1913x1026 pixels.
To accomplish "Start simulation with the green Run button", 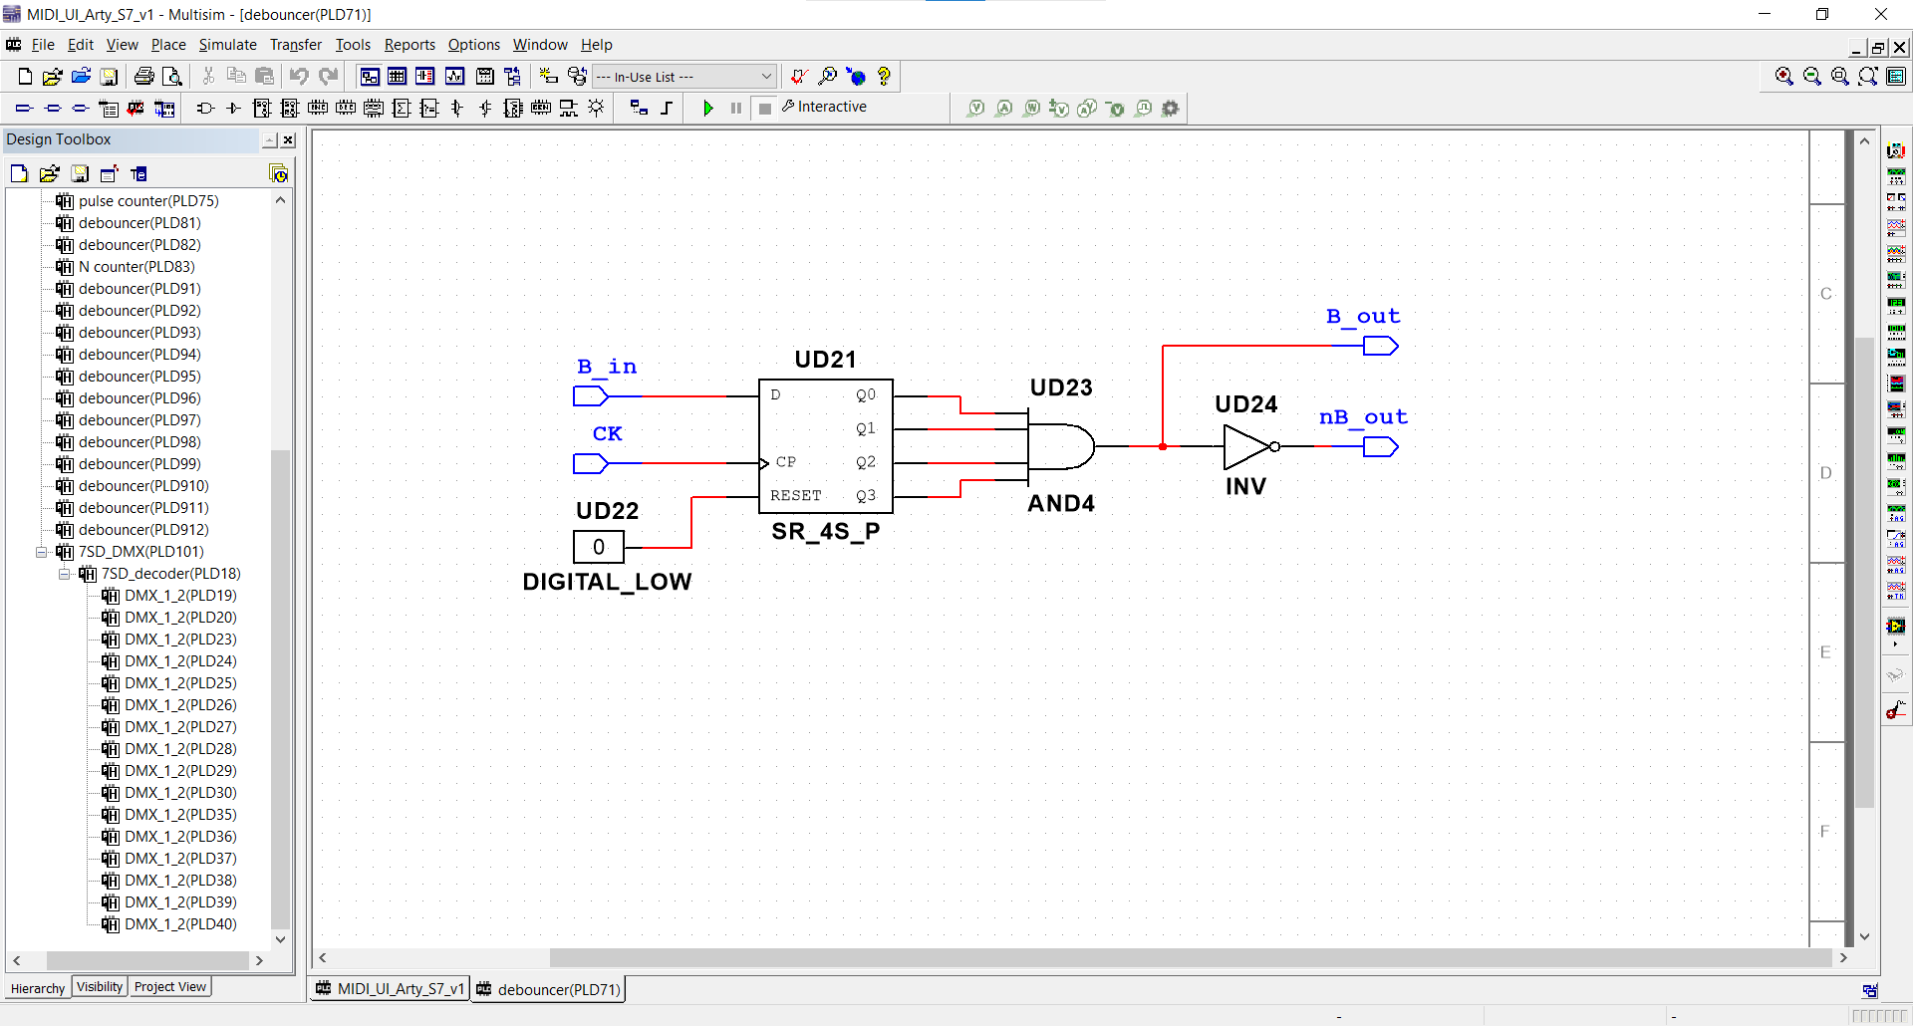I will pos(708,108).
